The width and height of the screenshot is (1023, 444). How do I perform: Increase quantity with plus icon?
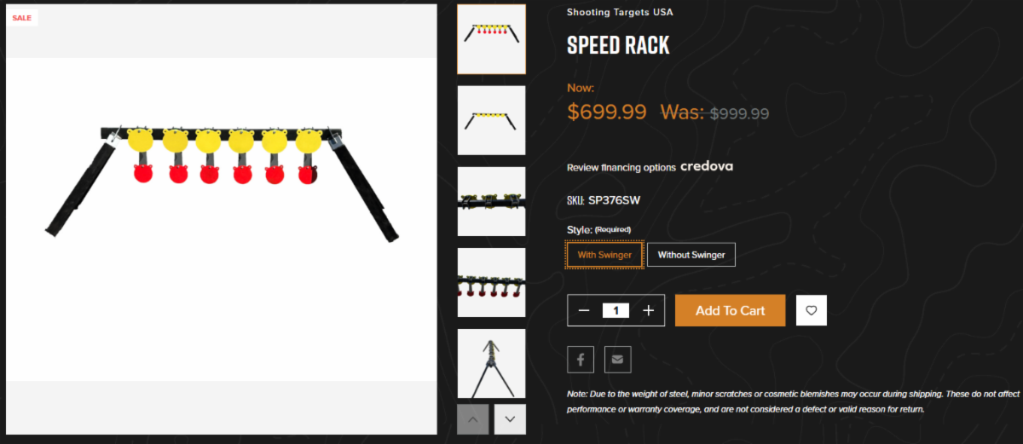point(649,310)
